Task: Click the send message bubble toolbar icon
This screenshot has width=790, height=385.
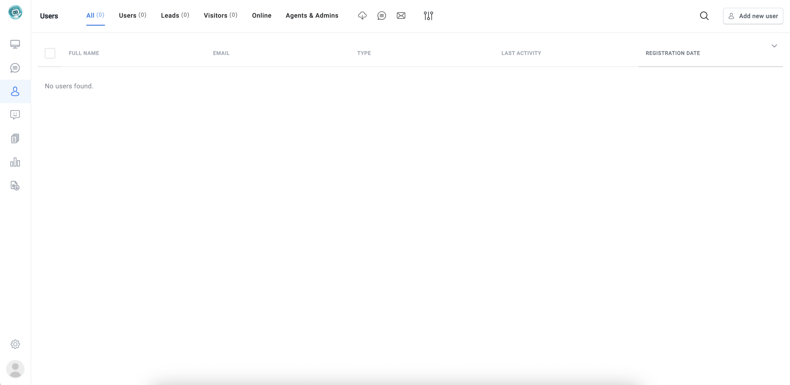Action: pyautogui.click(x=382, y=15)
